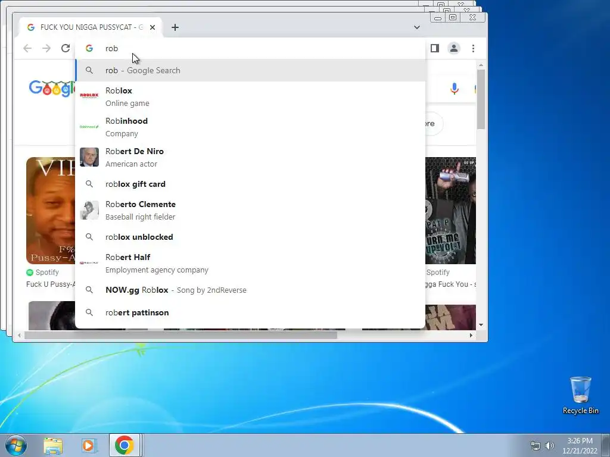Image resolution: width=610 pixels, height=457 pixels.
Task: Click the horizontal scrollbar thumb
Action: tap(180, 335)
